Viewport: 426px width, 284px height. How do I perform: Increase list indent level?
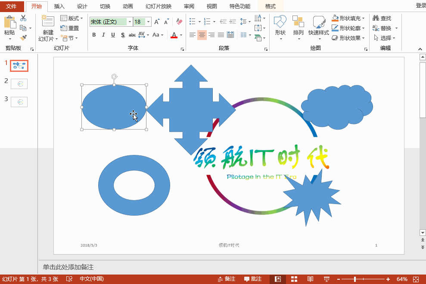(x=233, y=22)
